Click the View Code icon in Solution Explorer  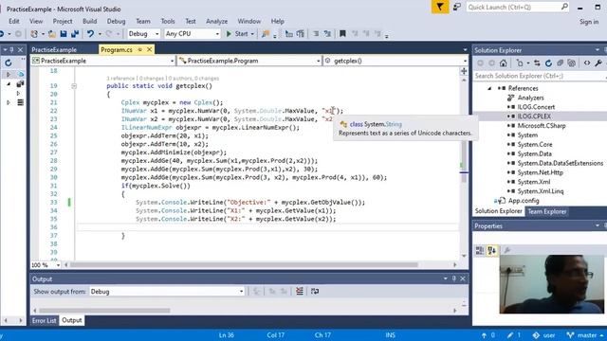click(587, 63)
